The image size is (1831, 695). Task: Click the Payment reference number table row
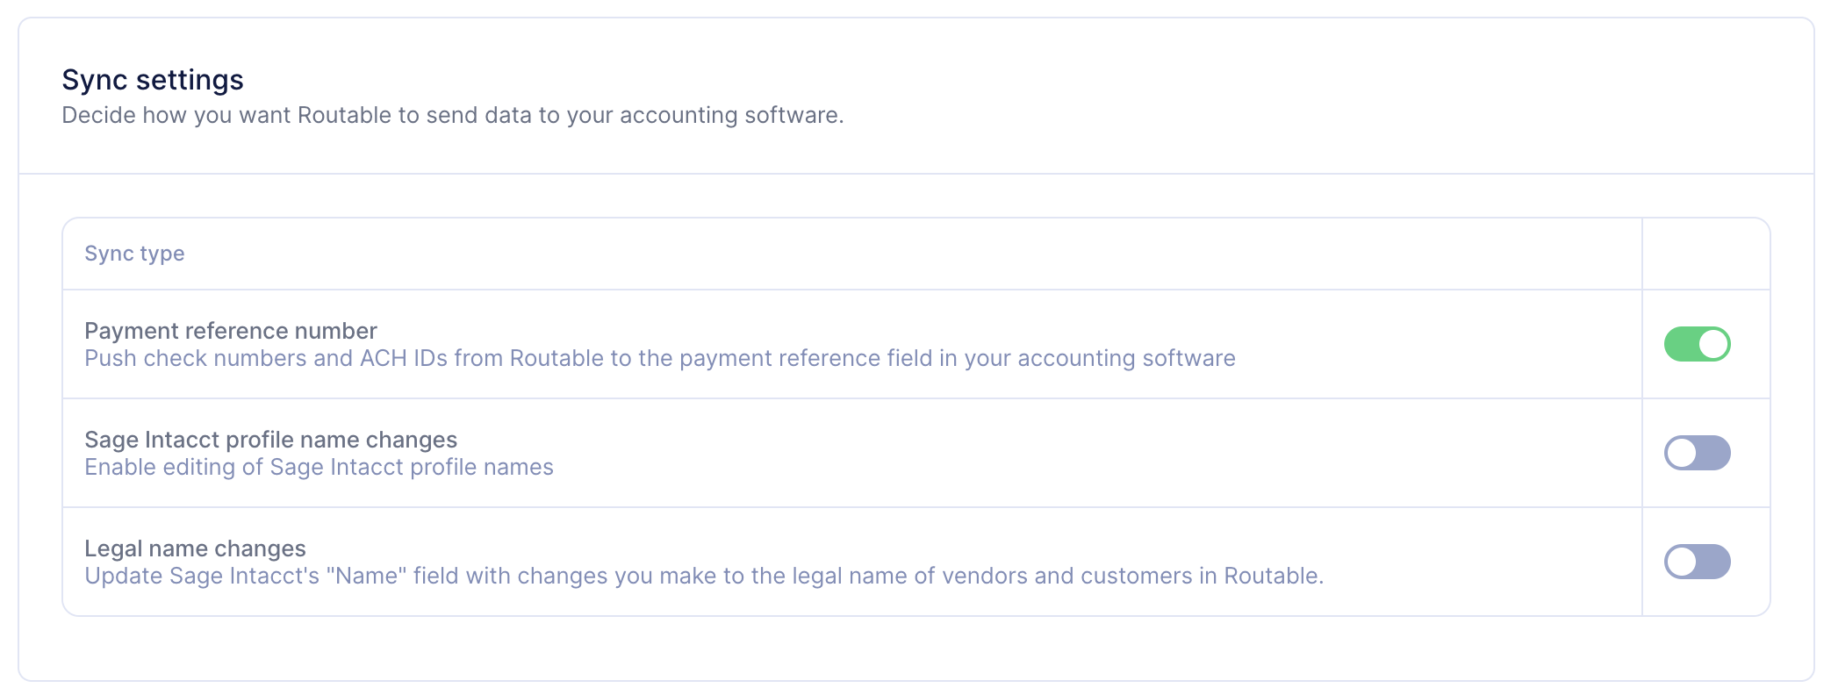coord(916,344)
